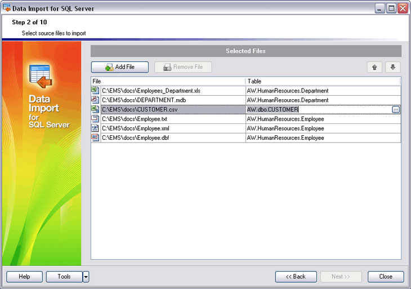Click the Help button
Image resolution: width=411 pixels, height=289 pixels.
(x=24, y=277)
